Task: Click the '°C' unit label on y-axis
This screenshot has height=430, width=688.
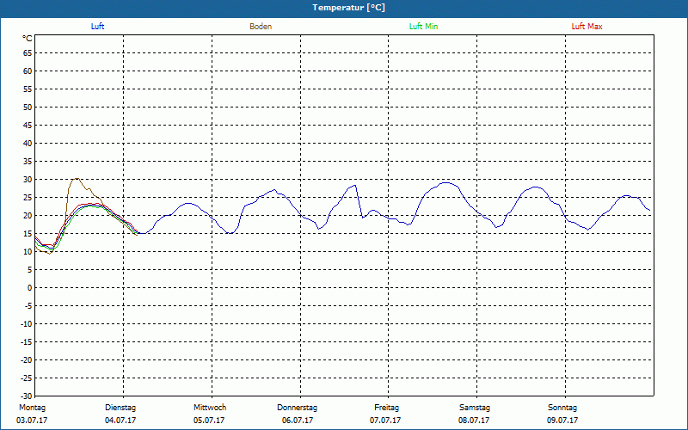Action: [x=28, y=39]
